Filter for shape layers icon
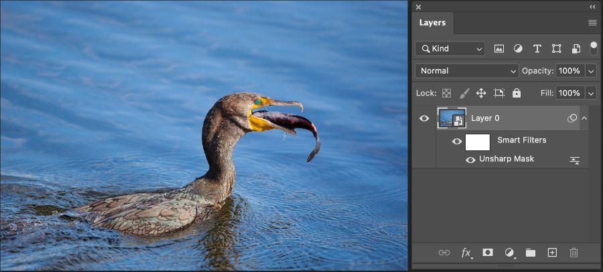Image resolution: width=603 pixels, height=272 pixels. [557, 49]
